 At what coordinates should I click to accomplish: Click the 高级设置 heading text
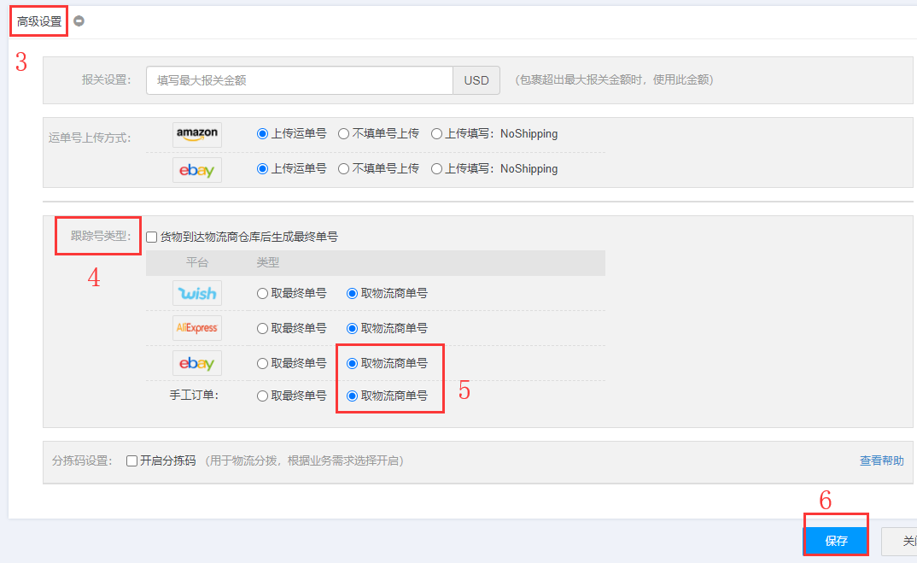(x=39, y=21)
